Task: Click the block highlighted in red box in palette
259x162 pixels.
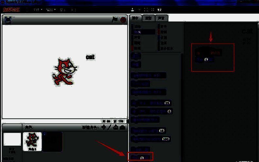Action: tap(141, 157)
